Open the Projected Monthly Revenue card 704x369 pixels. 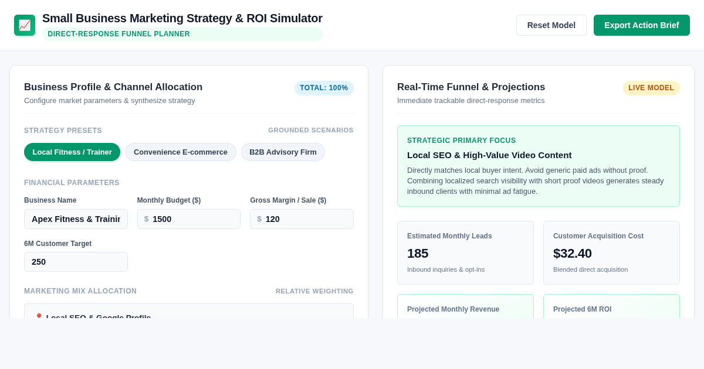tap(465, 306)
